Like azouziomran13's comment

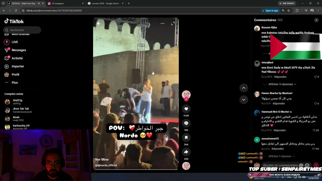[x=313, y=149]
